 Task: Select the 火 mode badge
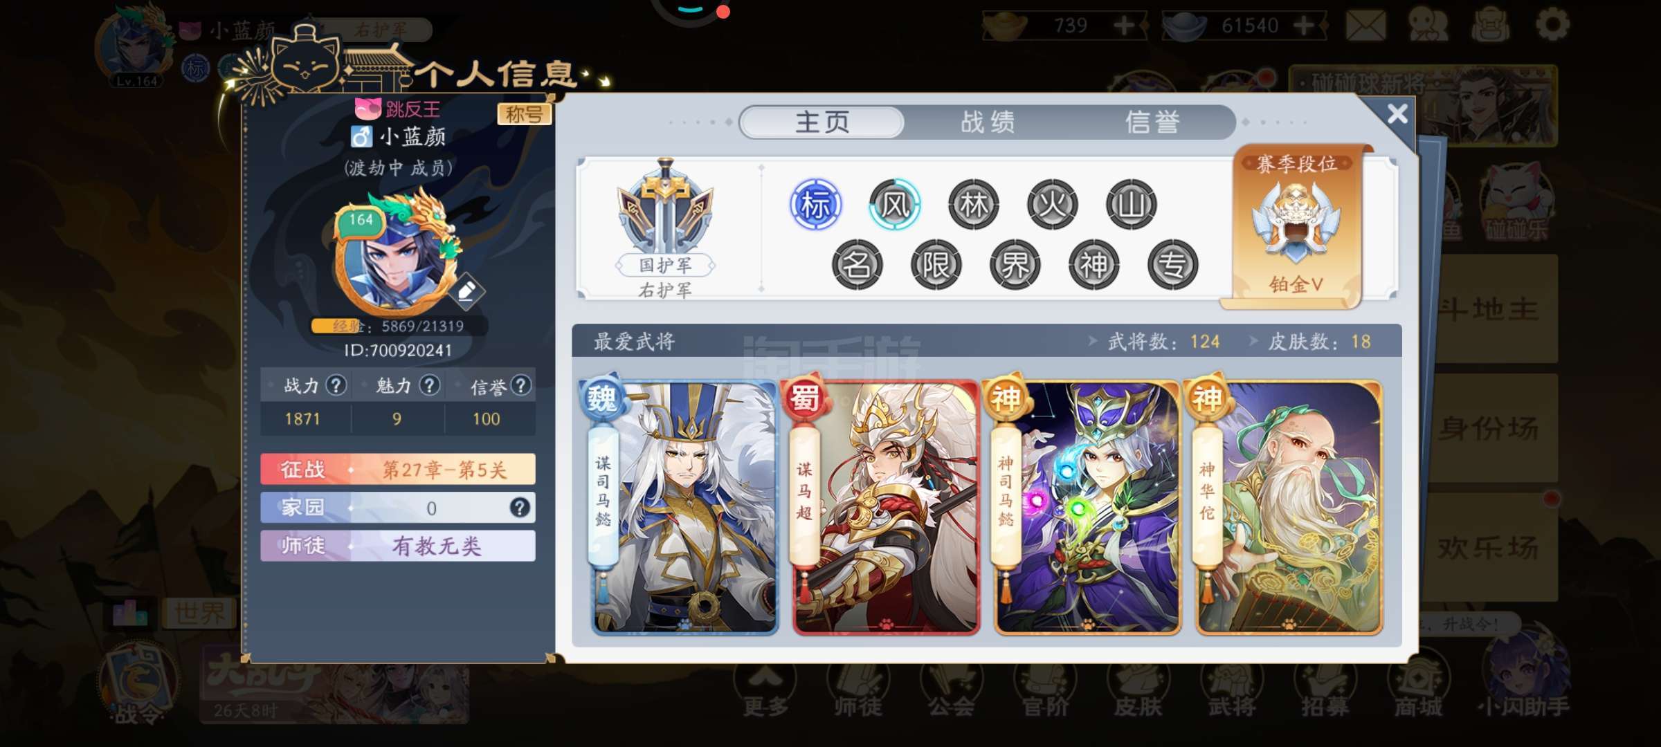pos(1052,205)
